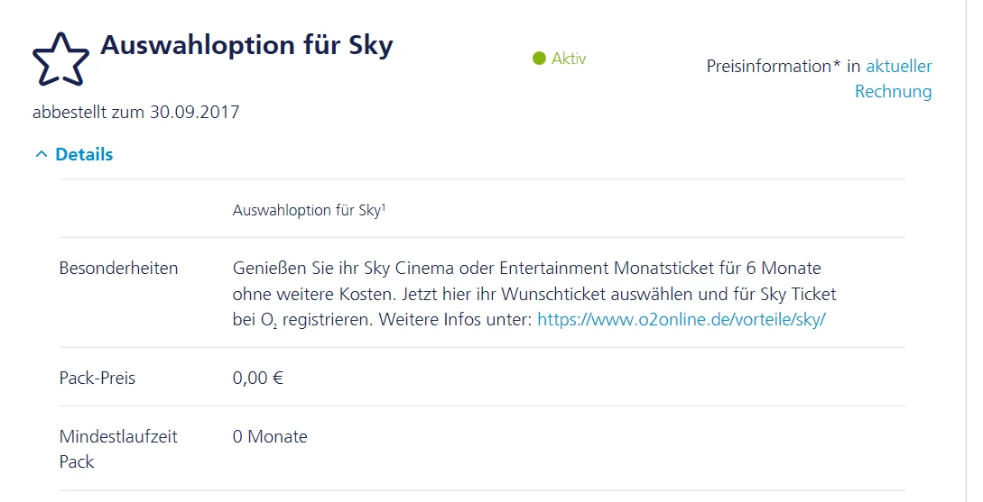Image resolution: width=983 pixels, height=502 pixels.
Task: Open the aktueller Rechnung link
Action: 898,78
